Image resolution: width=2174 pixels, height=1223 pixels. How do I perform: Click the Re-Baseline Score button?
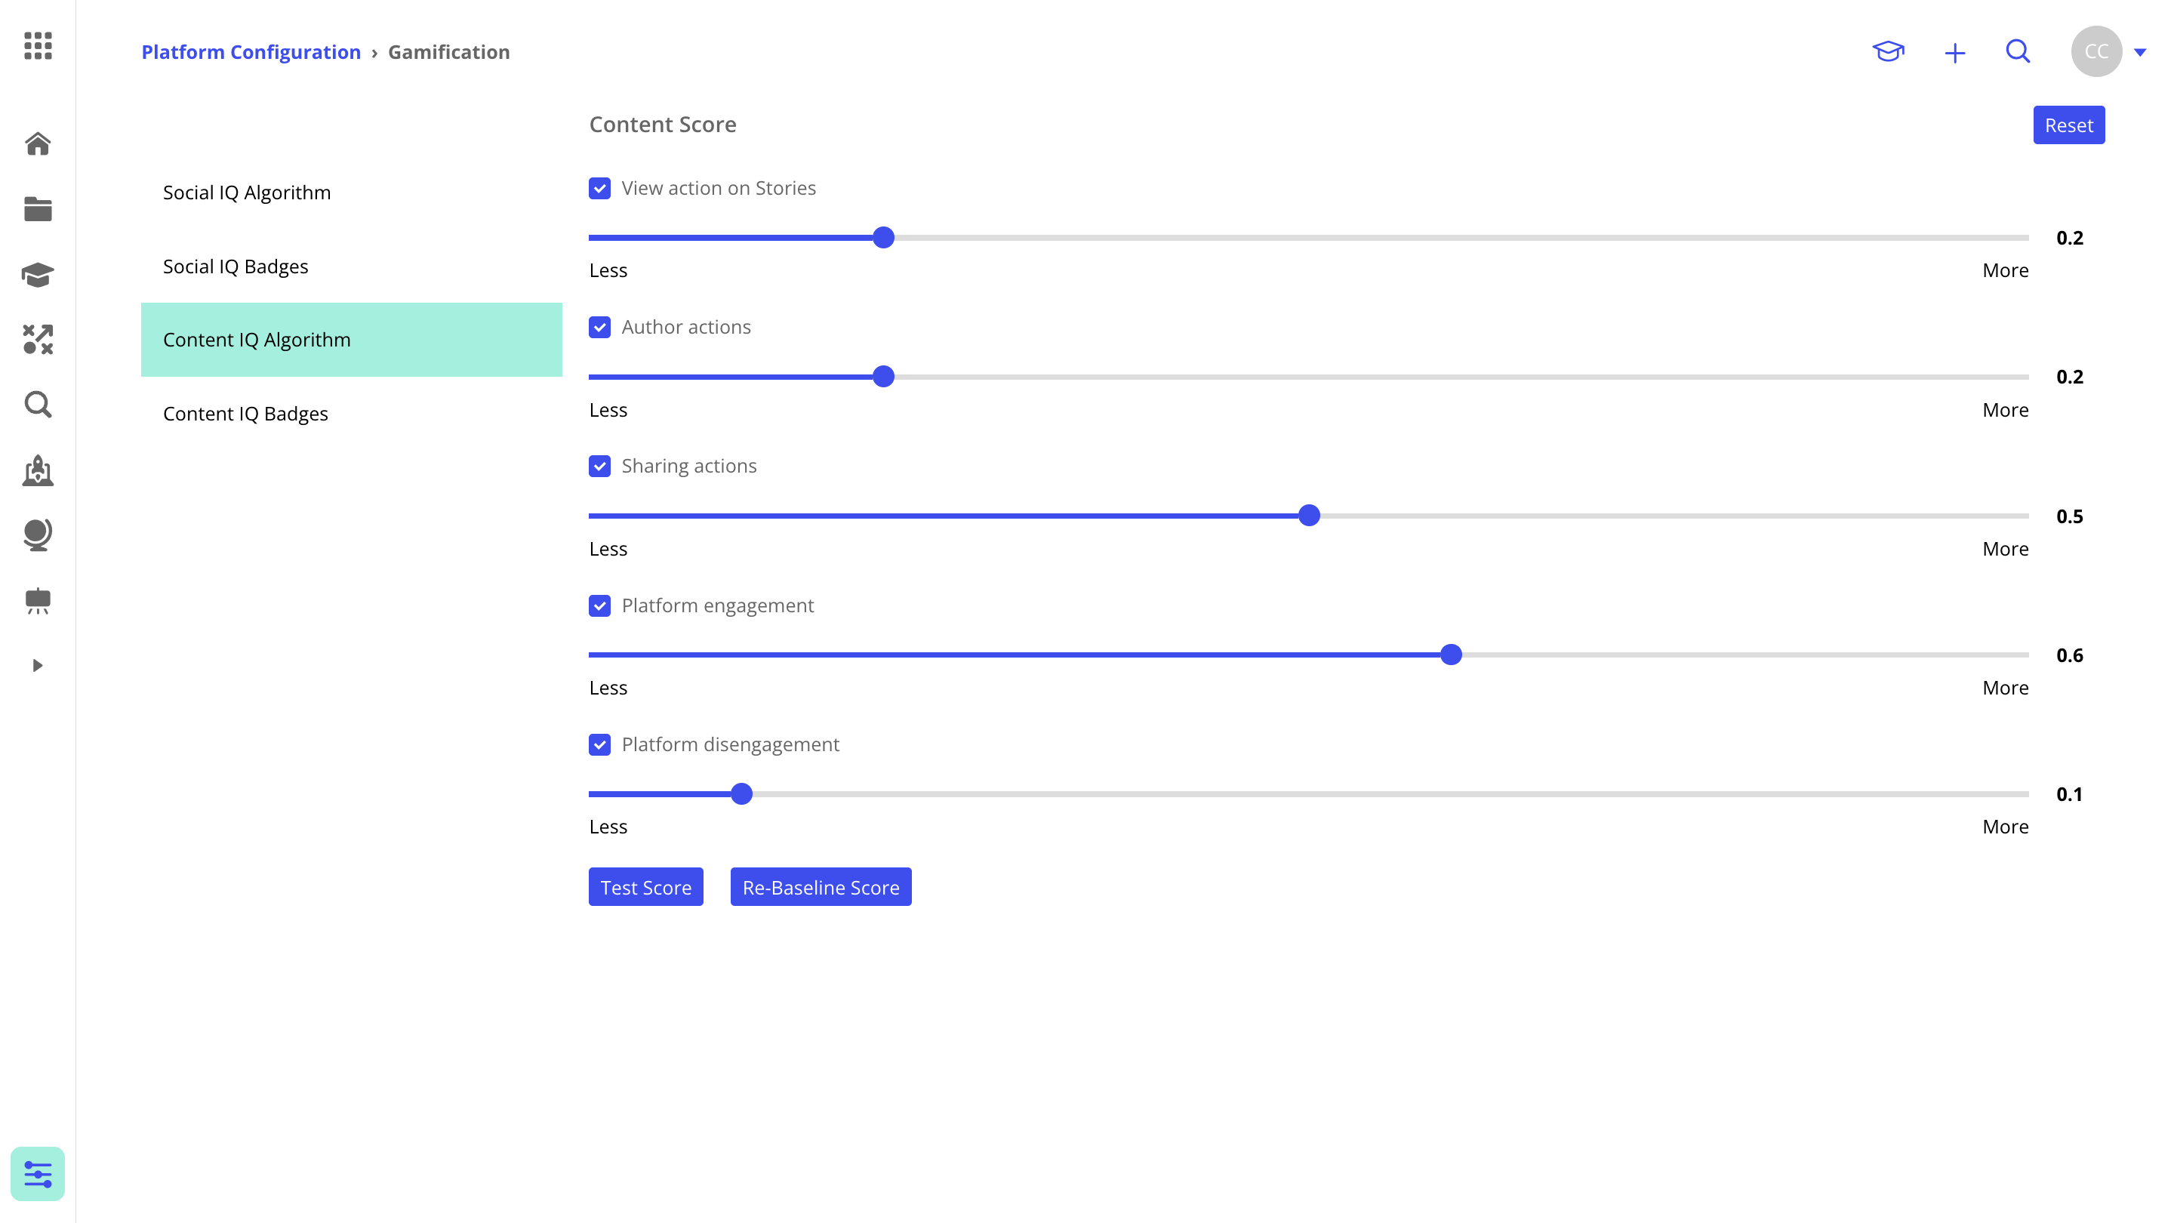coord(821,887)
